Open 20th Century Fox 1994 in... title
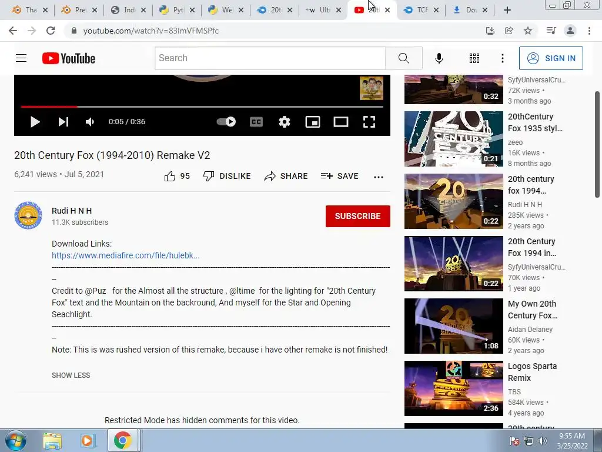602x452 pixels. (531, 247)
